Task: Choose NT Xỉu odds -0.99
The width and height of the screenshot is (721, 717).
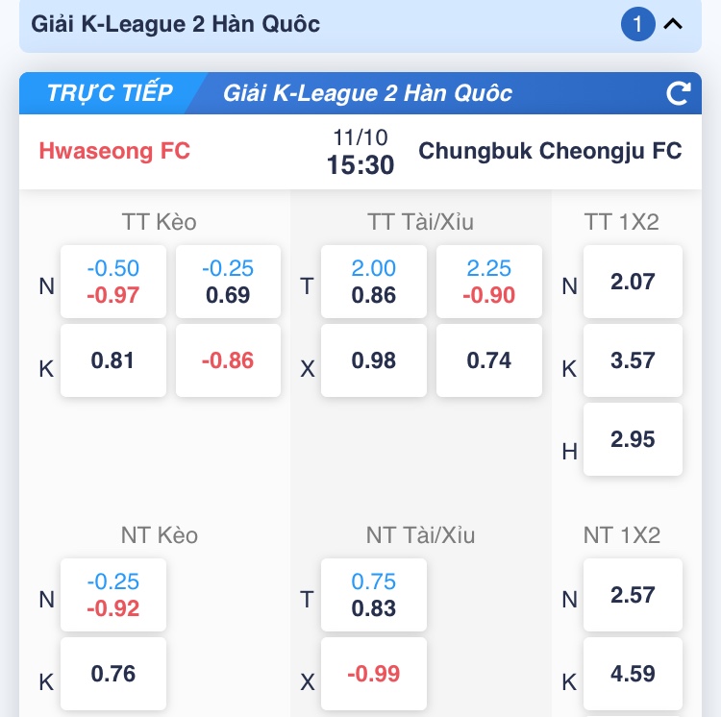Action: tap(374, 674)
